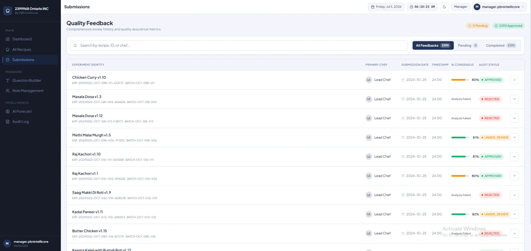Click Lead Chef in Raj Kachori v1.10 row
The image size is (531, 251).
[x=382, y=157]
